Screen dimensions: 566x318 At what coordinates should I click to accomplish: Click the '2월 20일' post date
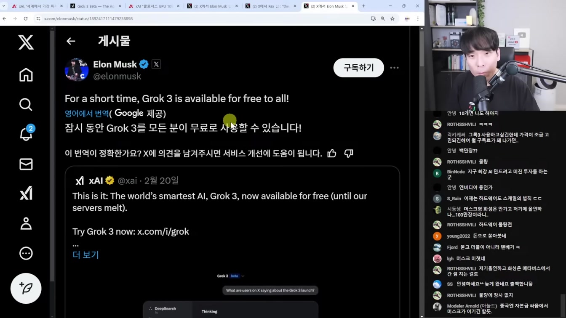click(161, 180)
